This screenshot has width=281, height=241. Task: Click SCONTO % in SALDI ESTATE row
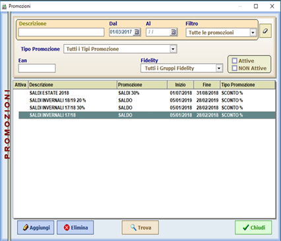click(232, 93)
